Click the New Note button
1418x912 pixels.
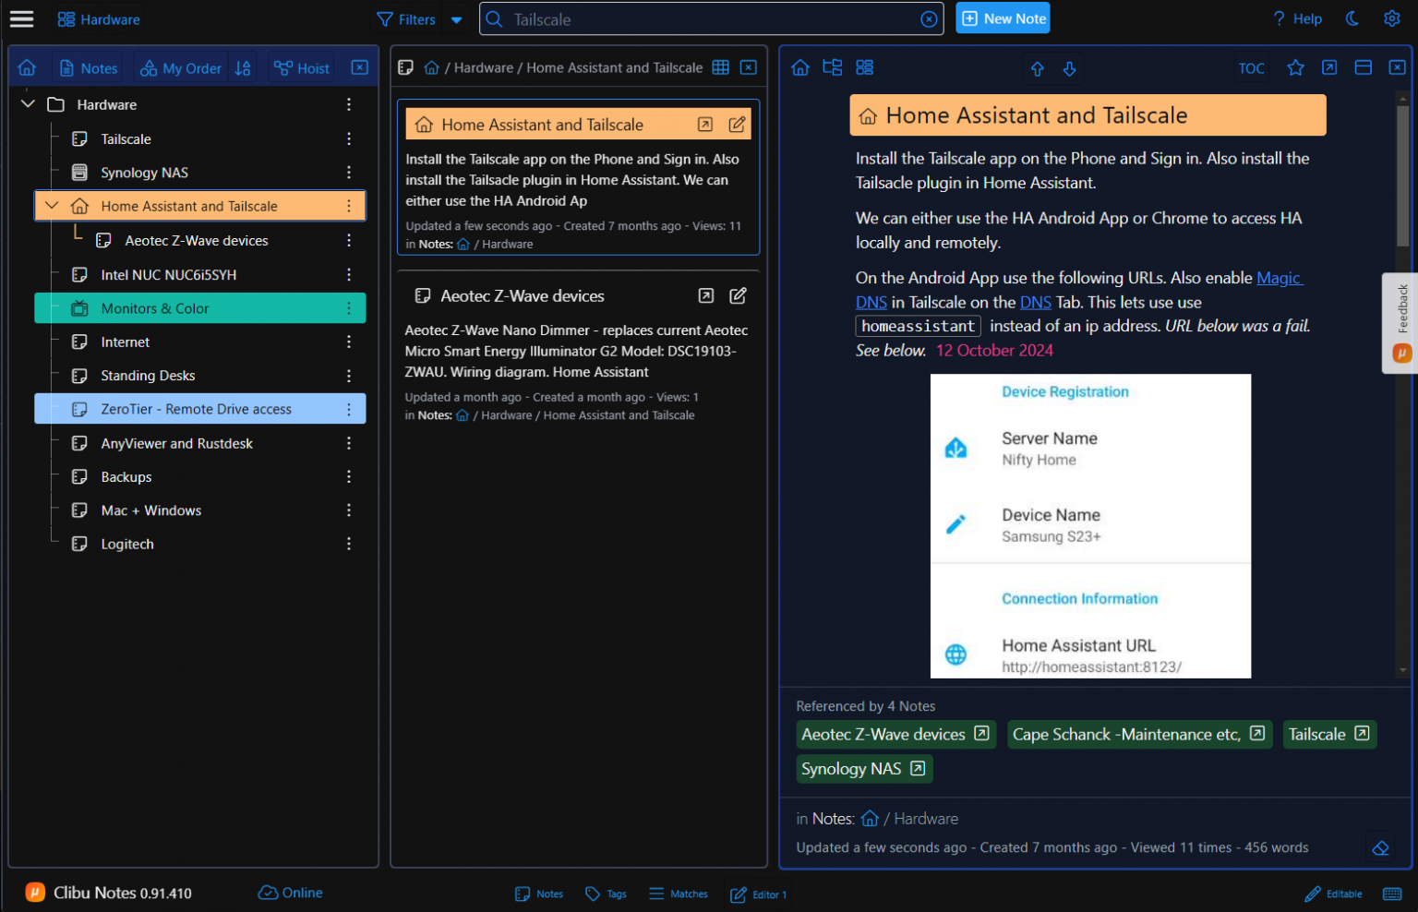(x=1003, y=18)
